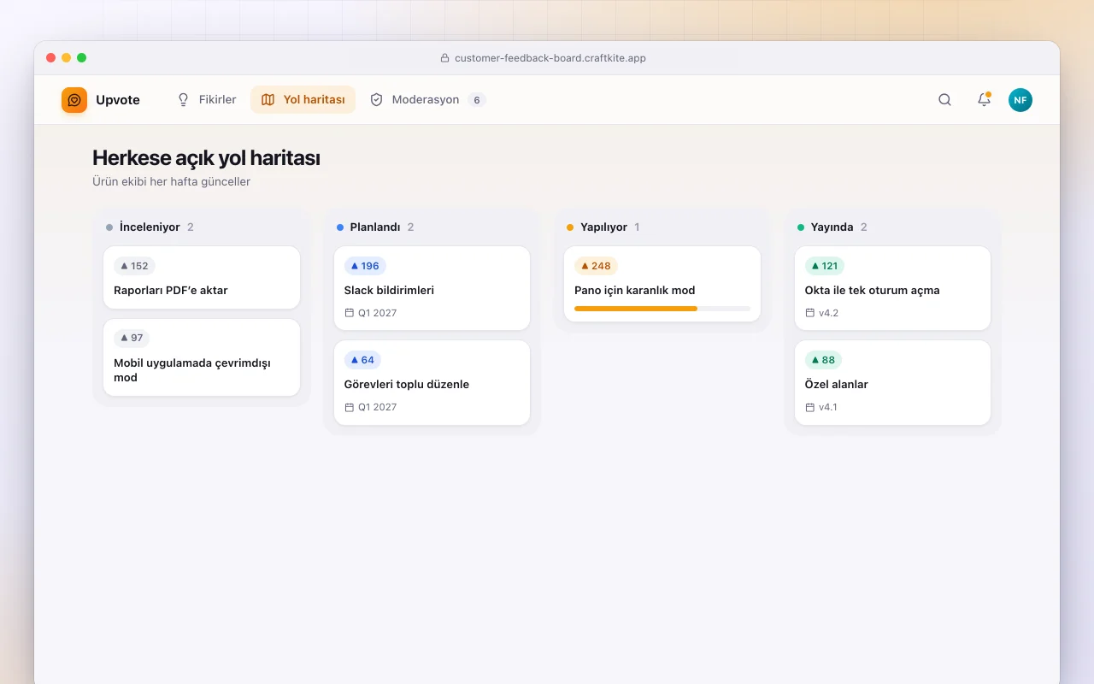The height and width of the screenshot is (684, 1094).
Task: Click the calendar icon beside v4.1
Action: coord(809,407)
